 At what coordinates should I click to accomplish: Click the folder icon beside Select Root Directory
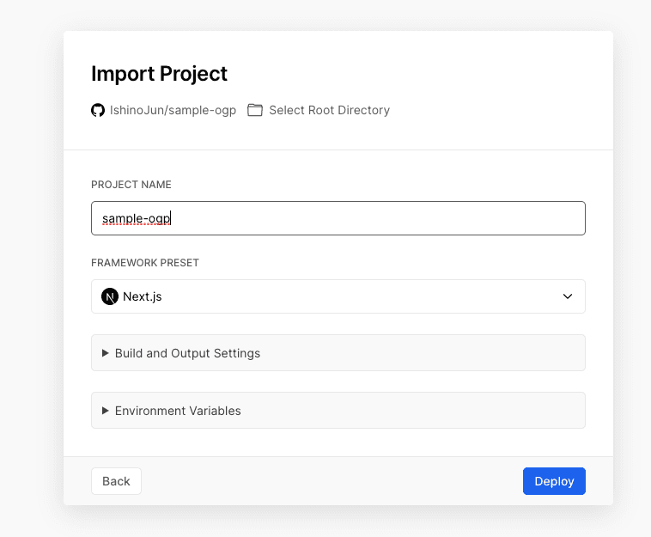click(255, 110)
